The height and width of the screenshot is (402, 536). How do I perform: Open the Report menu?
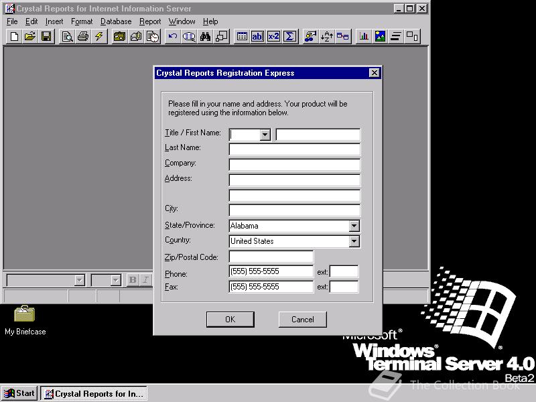(150, 21)
